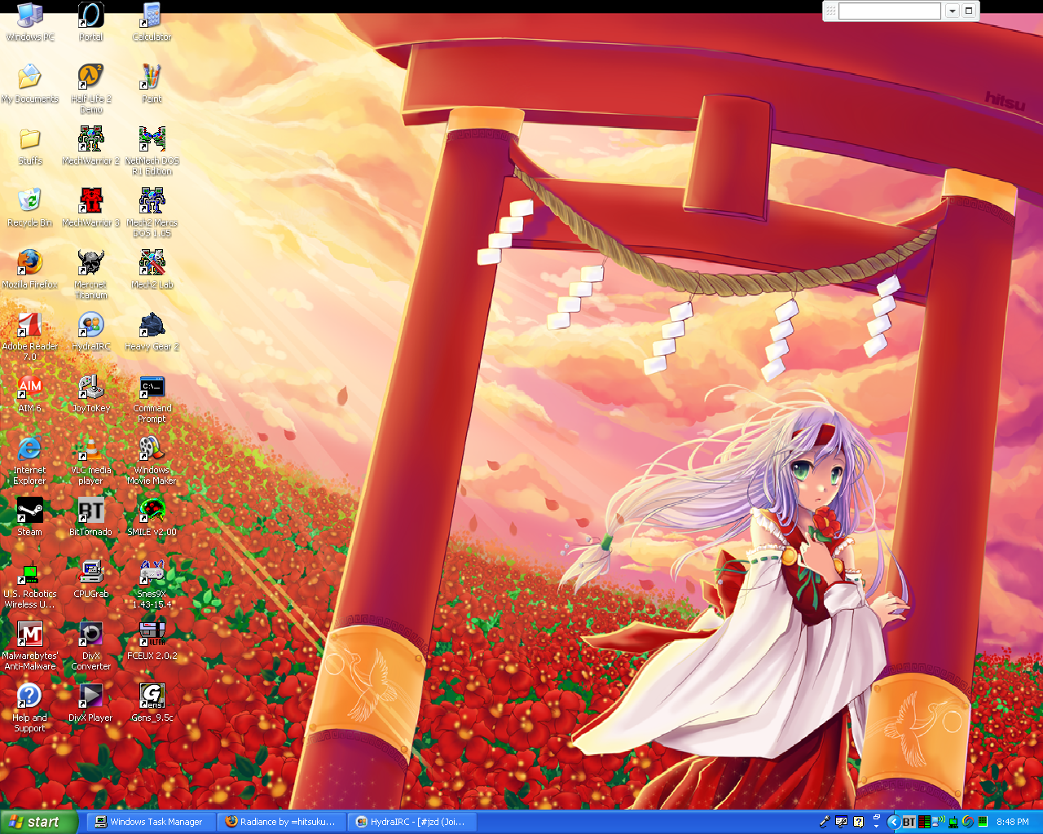Click the green U.S. Robotics tray icon
This screenshot has height=834, width=1043.
click(953, 823)
